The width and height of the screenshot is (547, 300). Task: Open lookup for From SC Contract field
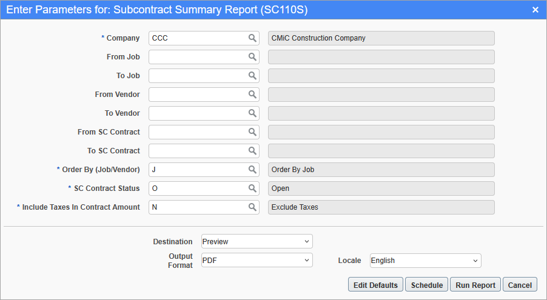point(252,132)
